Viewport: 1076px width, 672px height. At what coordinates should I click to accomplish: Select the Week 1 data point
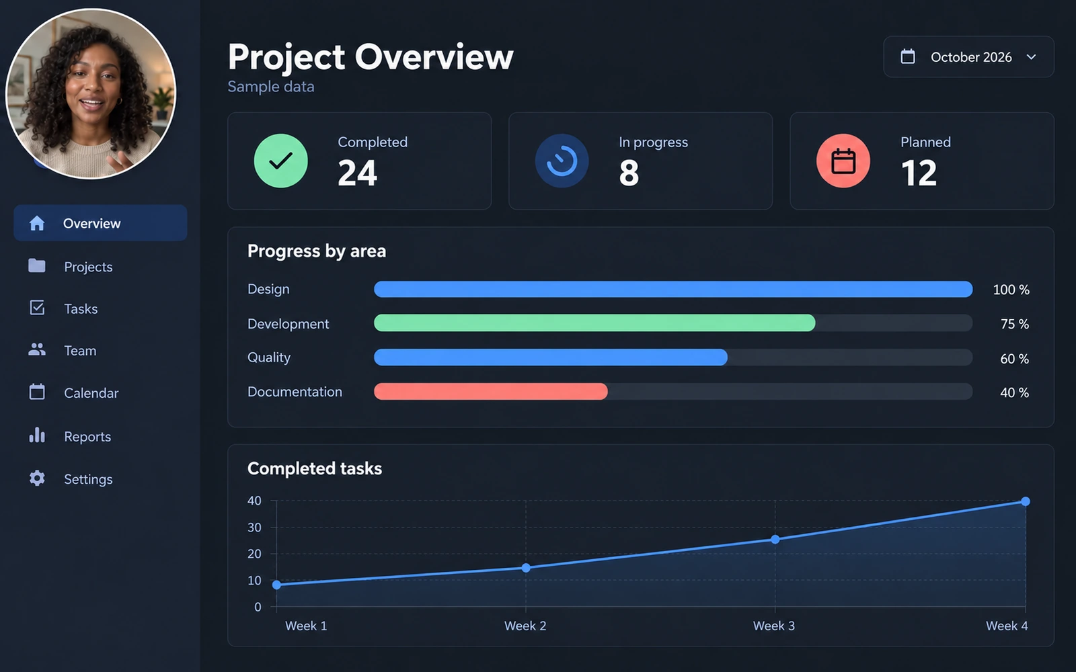[x=276, y=585]
